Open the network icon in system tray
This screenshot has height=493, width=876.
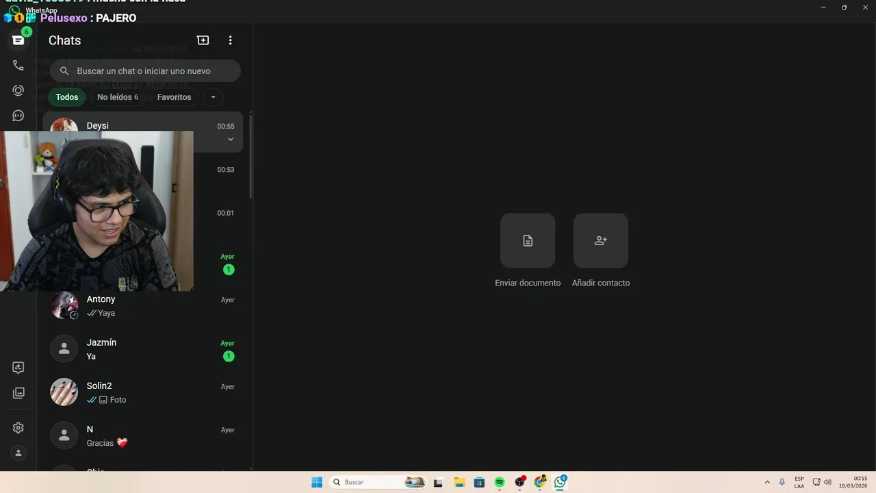(816, 482)
